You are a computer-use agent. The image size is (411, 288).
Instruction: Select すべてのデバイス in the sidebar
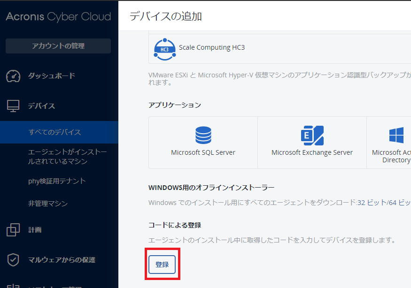pyautogui.click(x=54, y=132)
